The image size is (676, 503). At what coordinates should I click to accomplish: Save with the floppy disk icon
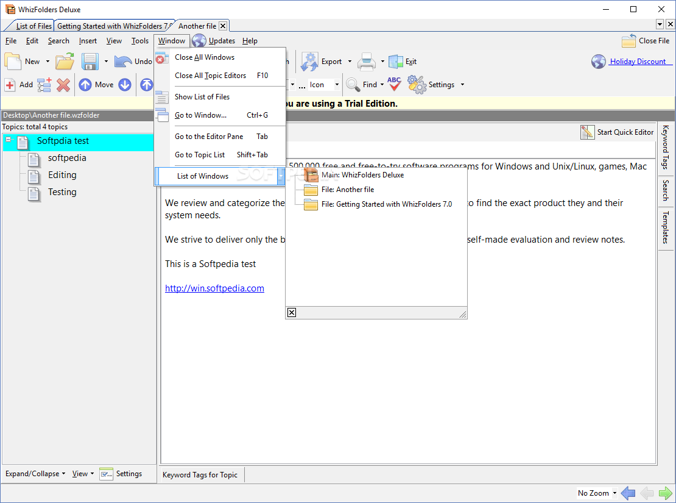[90, 62]
